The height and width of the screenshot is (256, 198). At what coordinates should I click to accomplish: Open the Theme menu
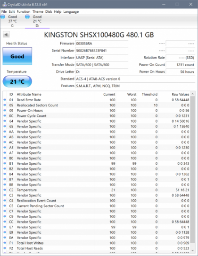pos(38,11)
